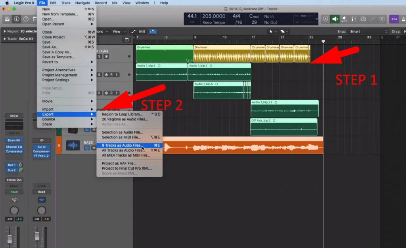406x248 pixels.
Task: Toggle the BASS track power button
Action: click(87, 148)
